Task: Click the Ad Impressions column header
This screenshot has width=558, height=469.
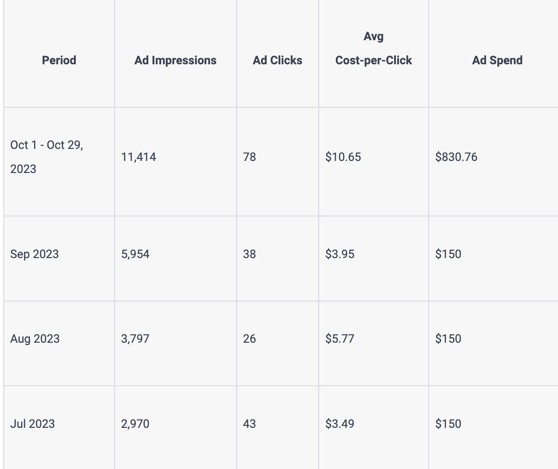Action: point(176,60)
